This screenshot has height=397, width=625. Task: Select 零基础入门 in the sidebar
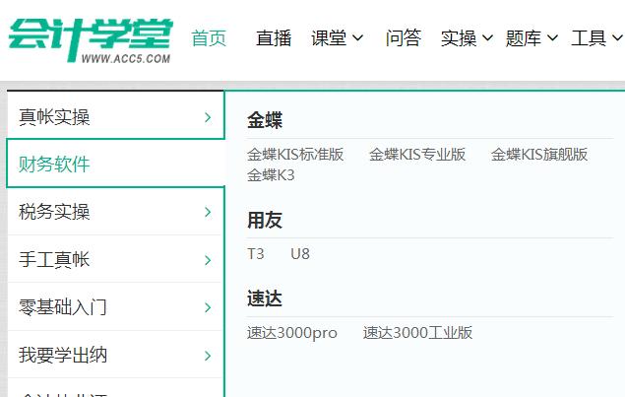tap(115, 306)
